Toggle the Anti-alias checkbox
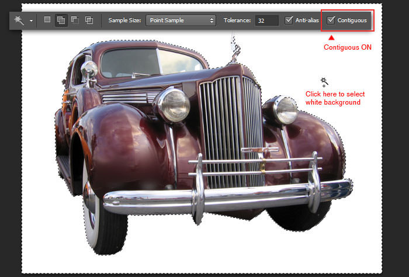The image size is (409, 277). pos(289,20)
